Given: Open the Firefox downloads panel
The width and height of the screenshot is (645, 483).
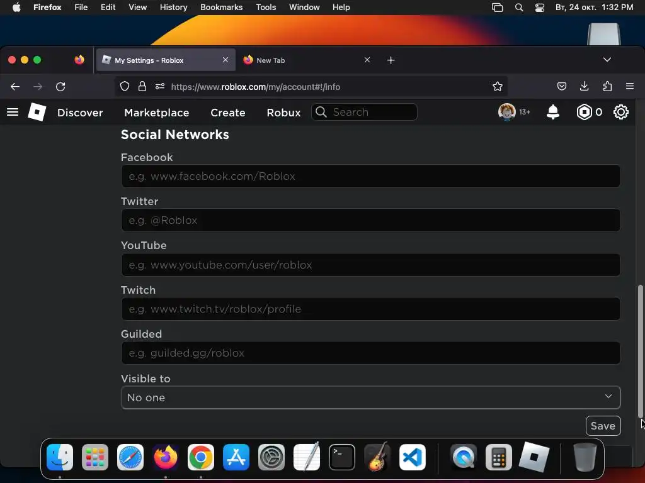Looking at the screenshot, I should [584, 86].
